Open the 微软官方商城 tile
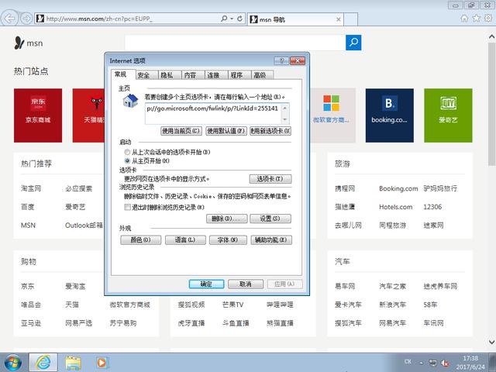The image size is (496, 372). tap(332, 115)
